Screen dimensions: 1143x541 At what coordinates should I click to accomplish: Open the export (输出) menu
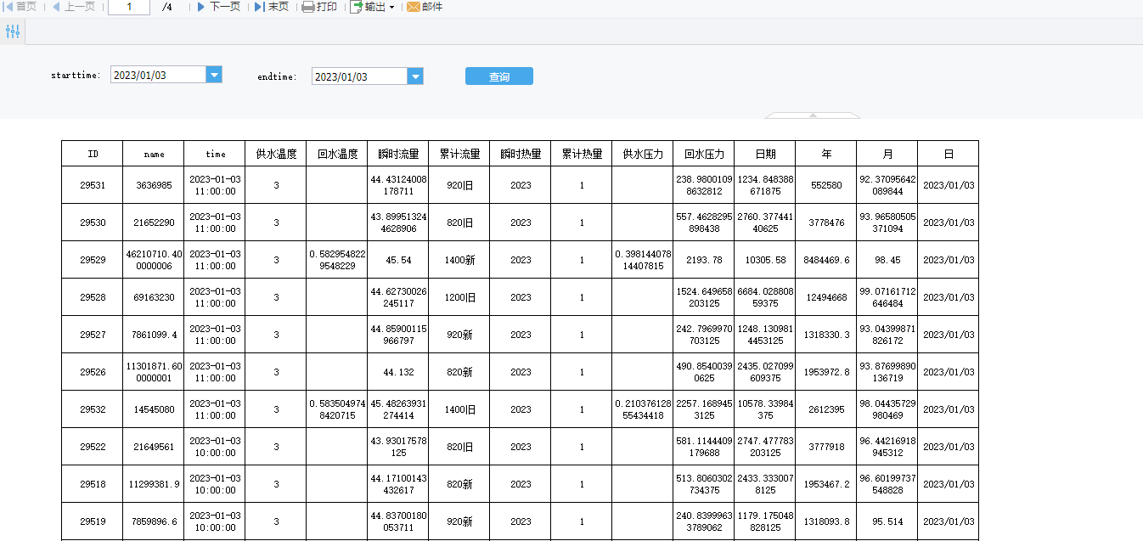pos(372,7)
